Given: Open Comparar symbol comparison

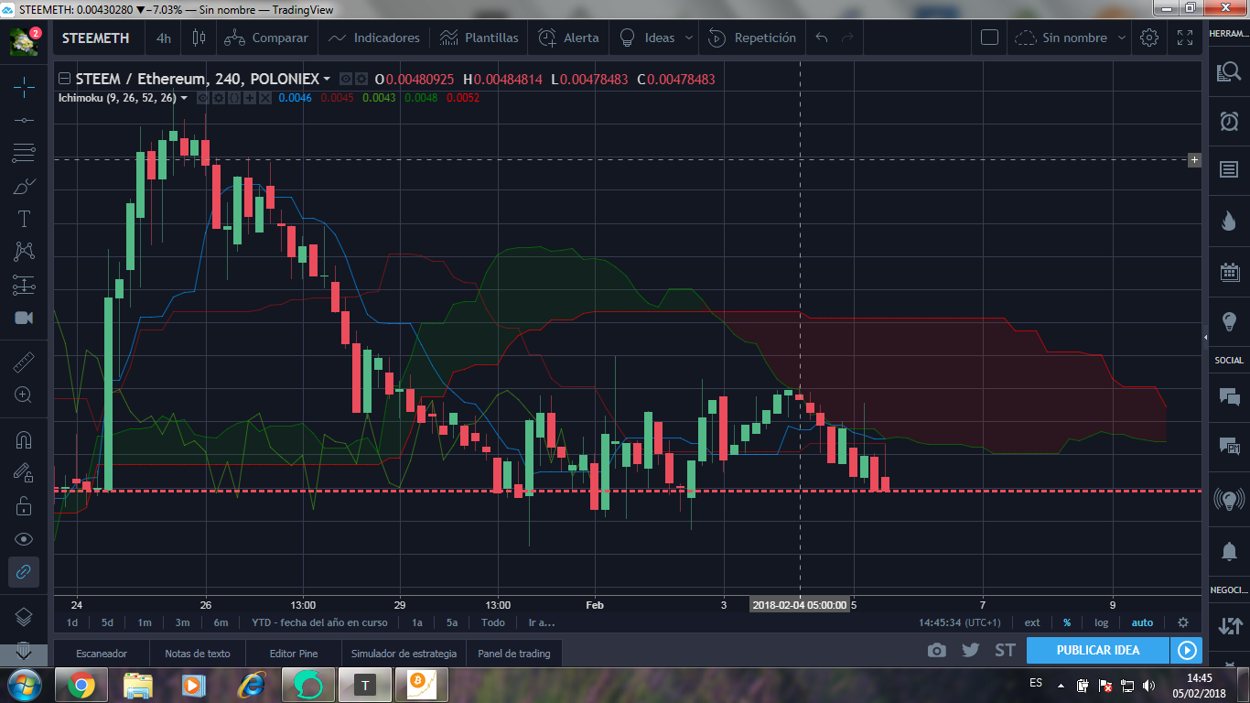Looking at the screenshot, I should (x=266, y=38).
